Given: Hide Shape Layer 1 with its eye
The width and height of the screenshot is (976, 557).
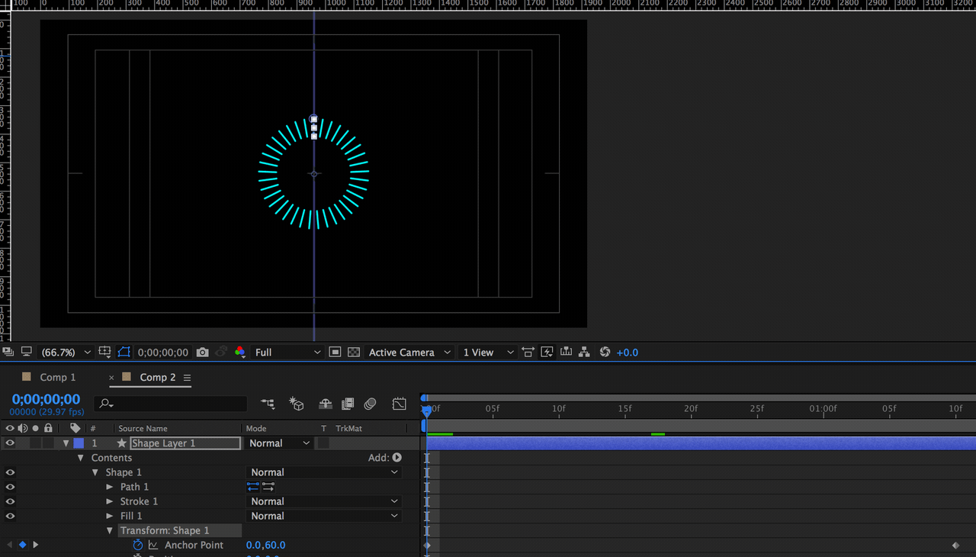Looking at the screenshot, I should pyautogui.click(x=10, y=443).
